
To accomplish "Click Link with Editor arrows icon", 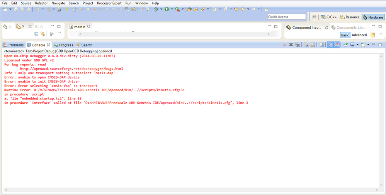I will pos(43,34).
